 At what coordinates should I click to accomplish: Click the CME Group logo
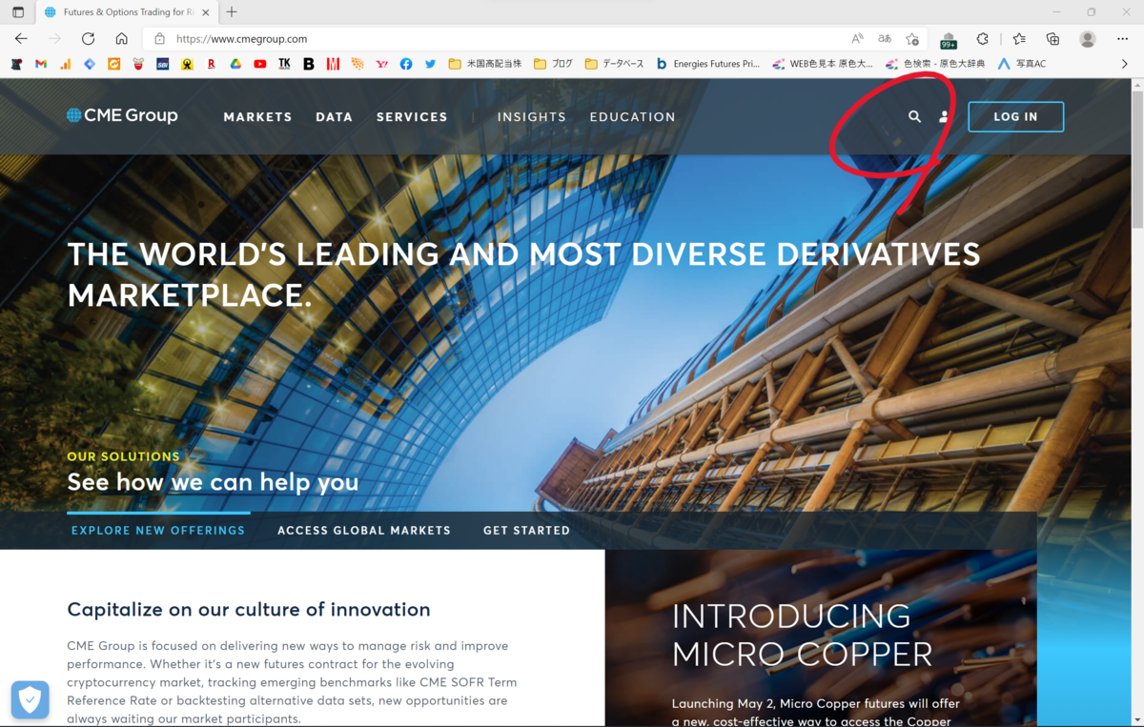122,115
